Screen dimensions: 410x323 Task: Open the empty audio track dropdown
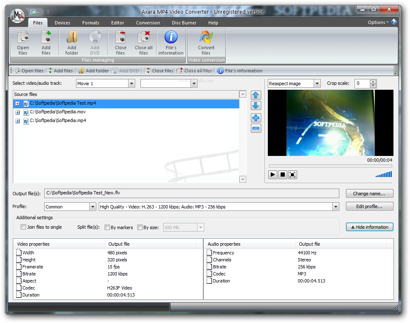pyautogui.click(x=194, y=84)
